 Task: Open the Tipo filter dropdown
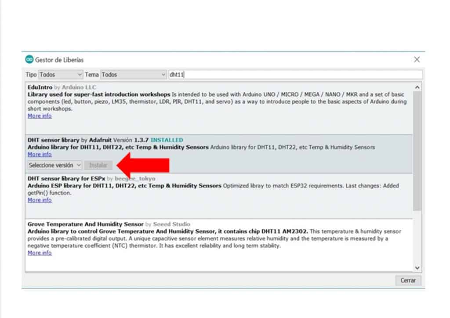pos(61,75)
